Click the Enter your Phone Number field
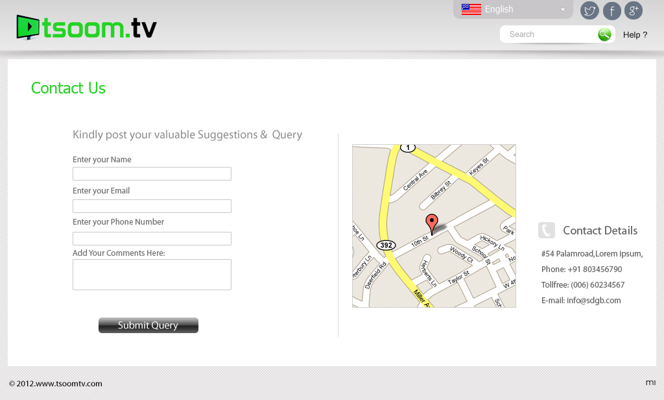 click(x=152, y=238)
